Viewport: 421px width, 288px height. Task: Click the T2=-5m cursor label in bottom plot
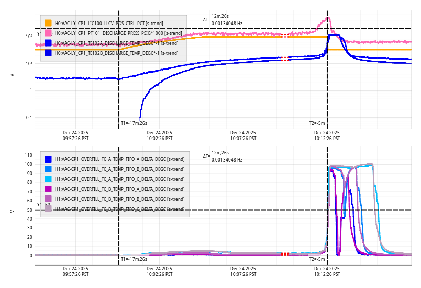click(x=317, y=259)
